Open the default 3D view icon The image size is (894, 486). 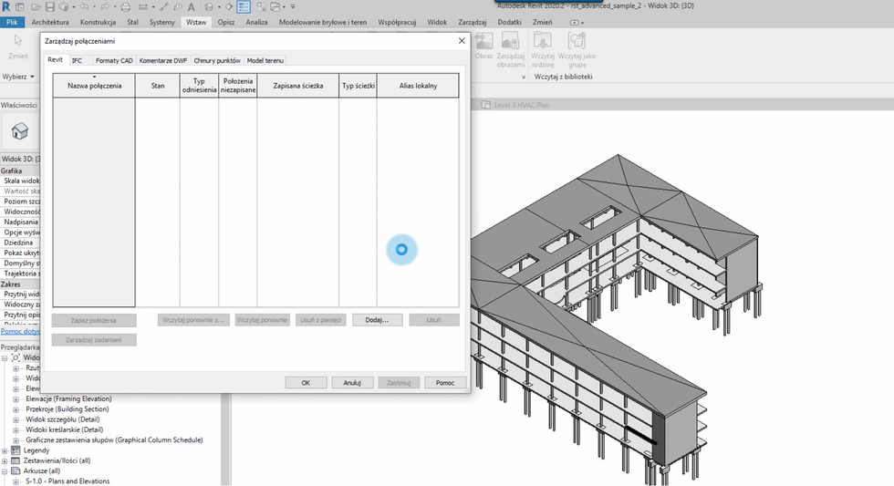tap(209, 6)
